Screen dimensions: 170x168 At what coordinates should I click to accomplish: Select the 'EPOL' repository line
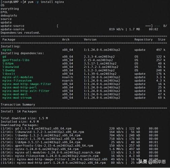tap(4, 12)
